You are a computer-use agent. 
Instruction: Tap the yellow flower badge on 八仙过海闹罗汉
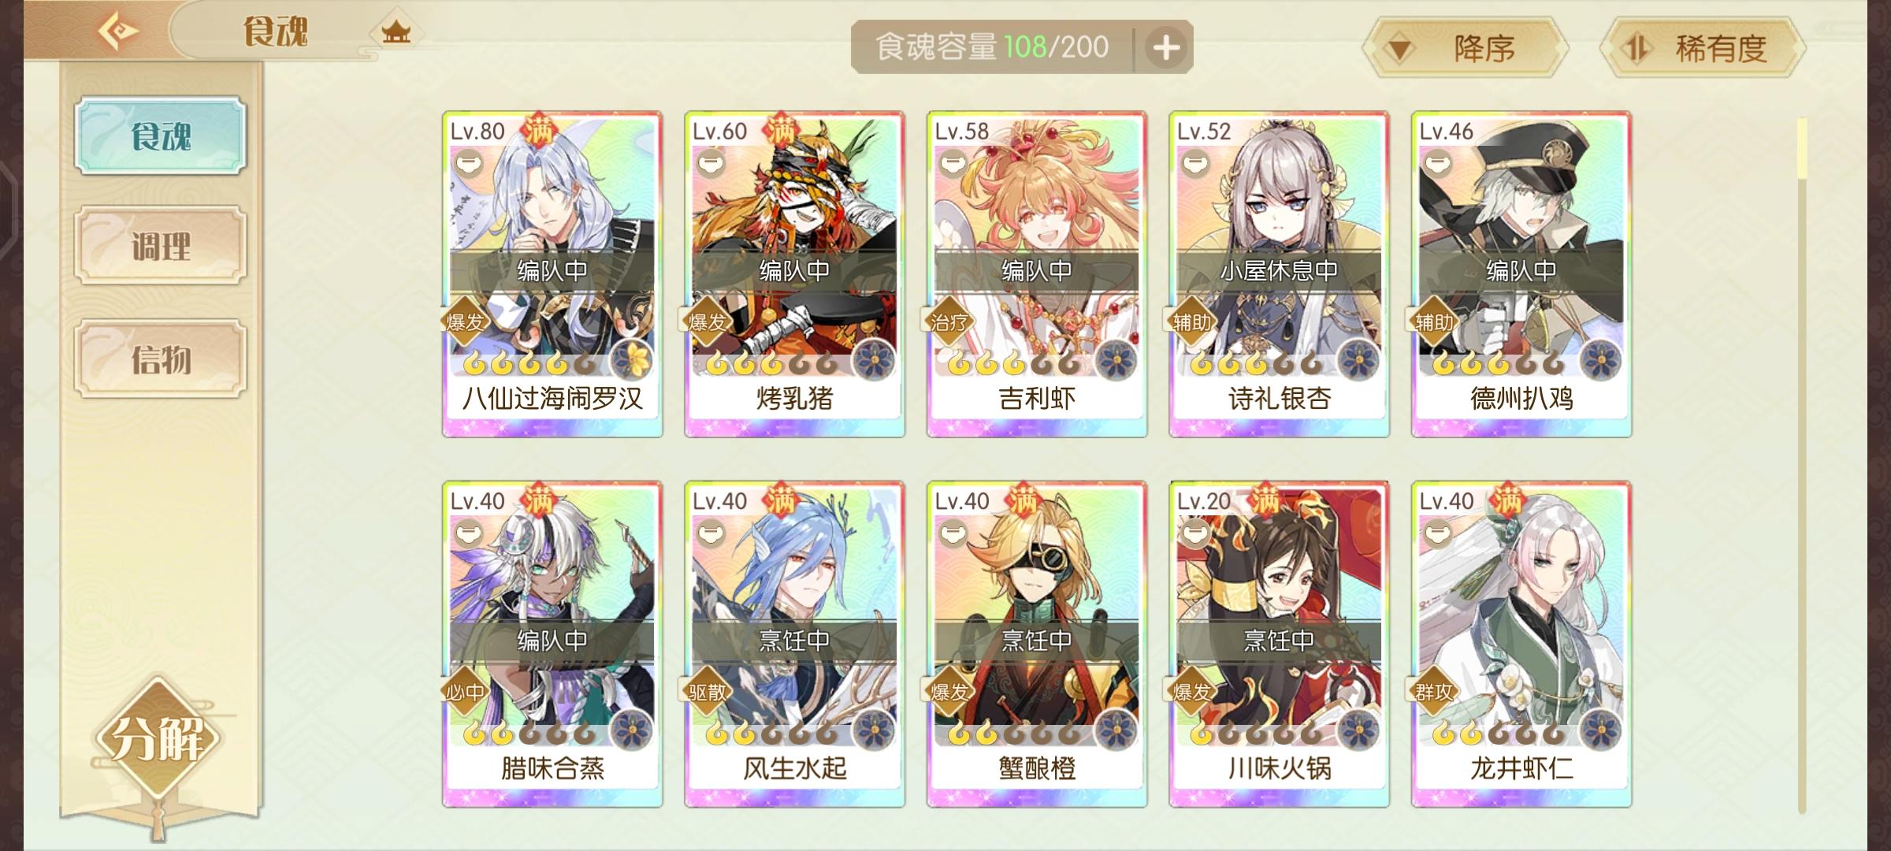(631, 361)
